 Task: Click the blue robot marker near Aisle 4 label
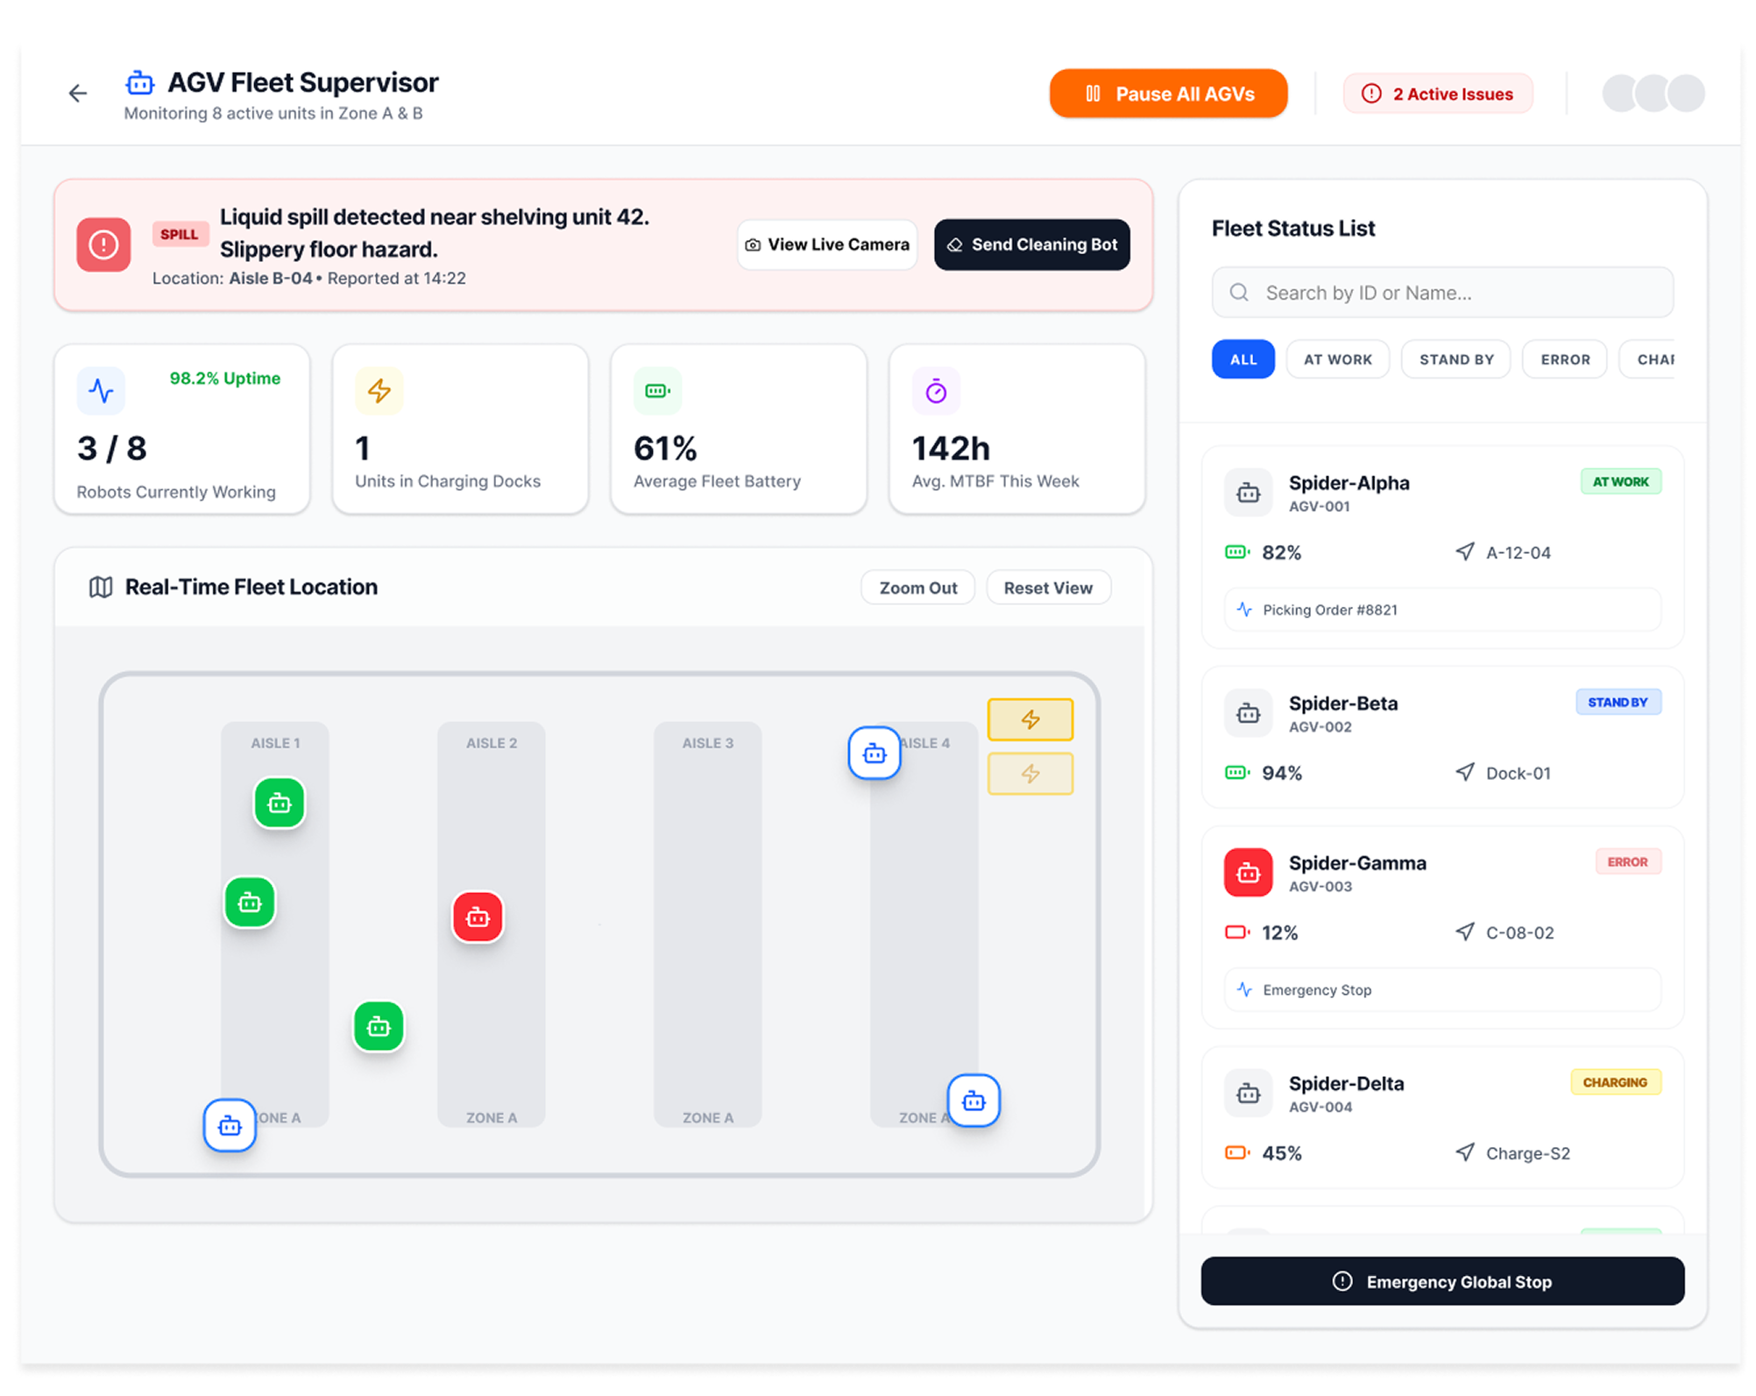pos(874,753)
